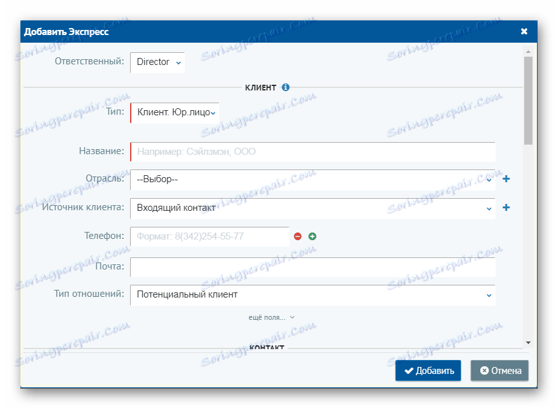
Task: Click the Добавить button
Action: pos(428,371)
